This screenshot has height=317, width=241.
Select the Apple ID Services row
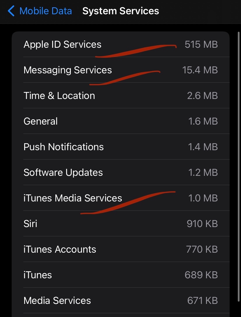coord(62,45)
